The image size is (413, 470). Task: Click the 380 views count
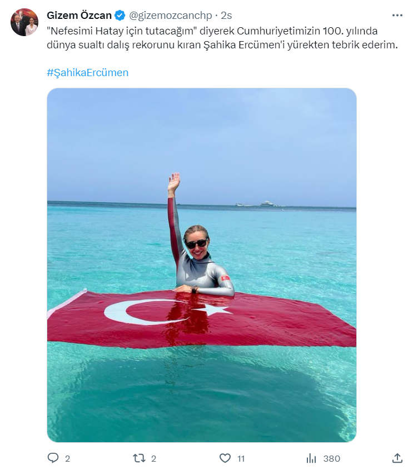point(332,458)
